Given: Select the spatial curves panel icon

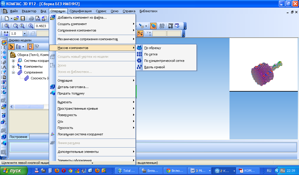Looking at the screenshot, I should pos(4,48).
